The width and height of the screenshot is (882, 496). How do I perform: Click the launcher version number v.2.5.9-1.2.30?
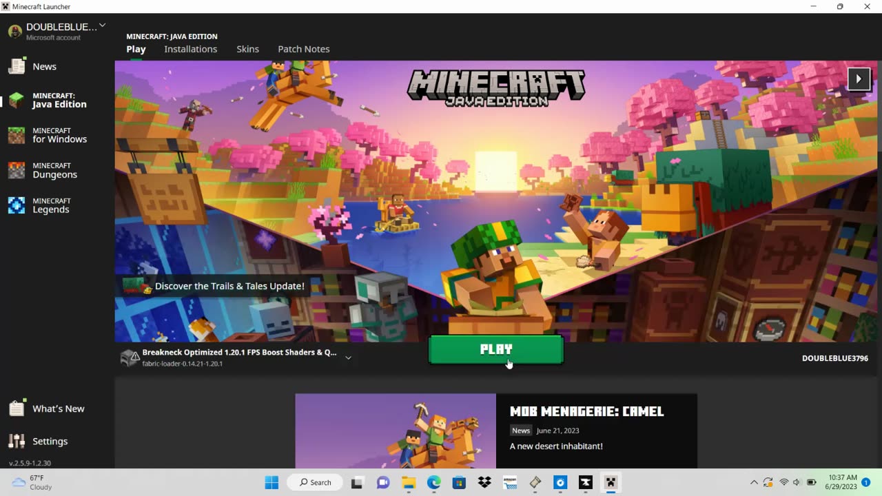30,463
